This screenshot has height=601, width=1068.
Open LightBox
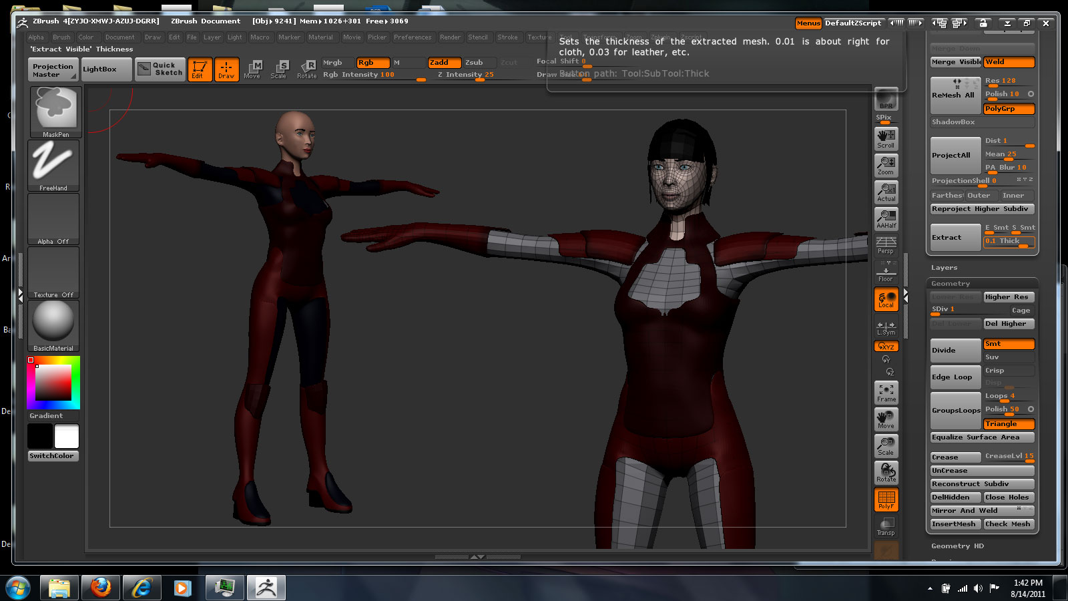pos(107,69)
